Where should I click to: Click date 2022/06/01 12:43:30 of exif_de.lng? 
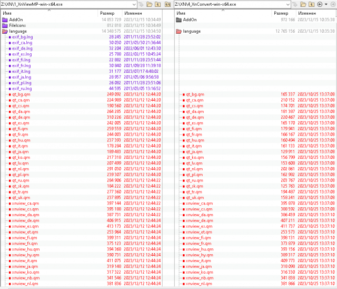click(142, 49)
